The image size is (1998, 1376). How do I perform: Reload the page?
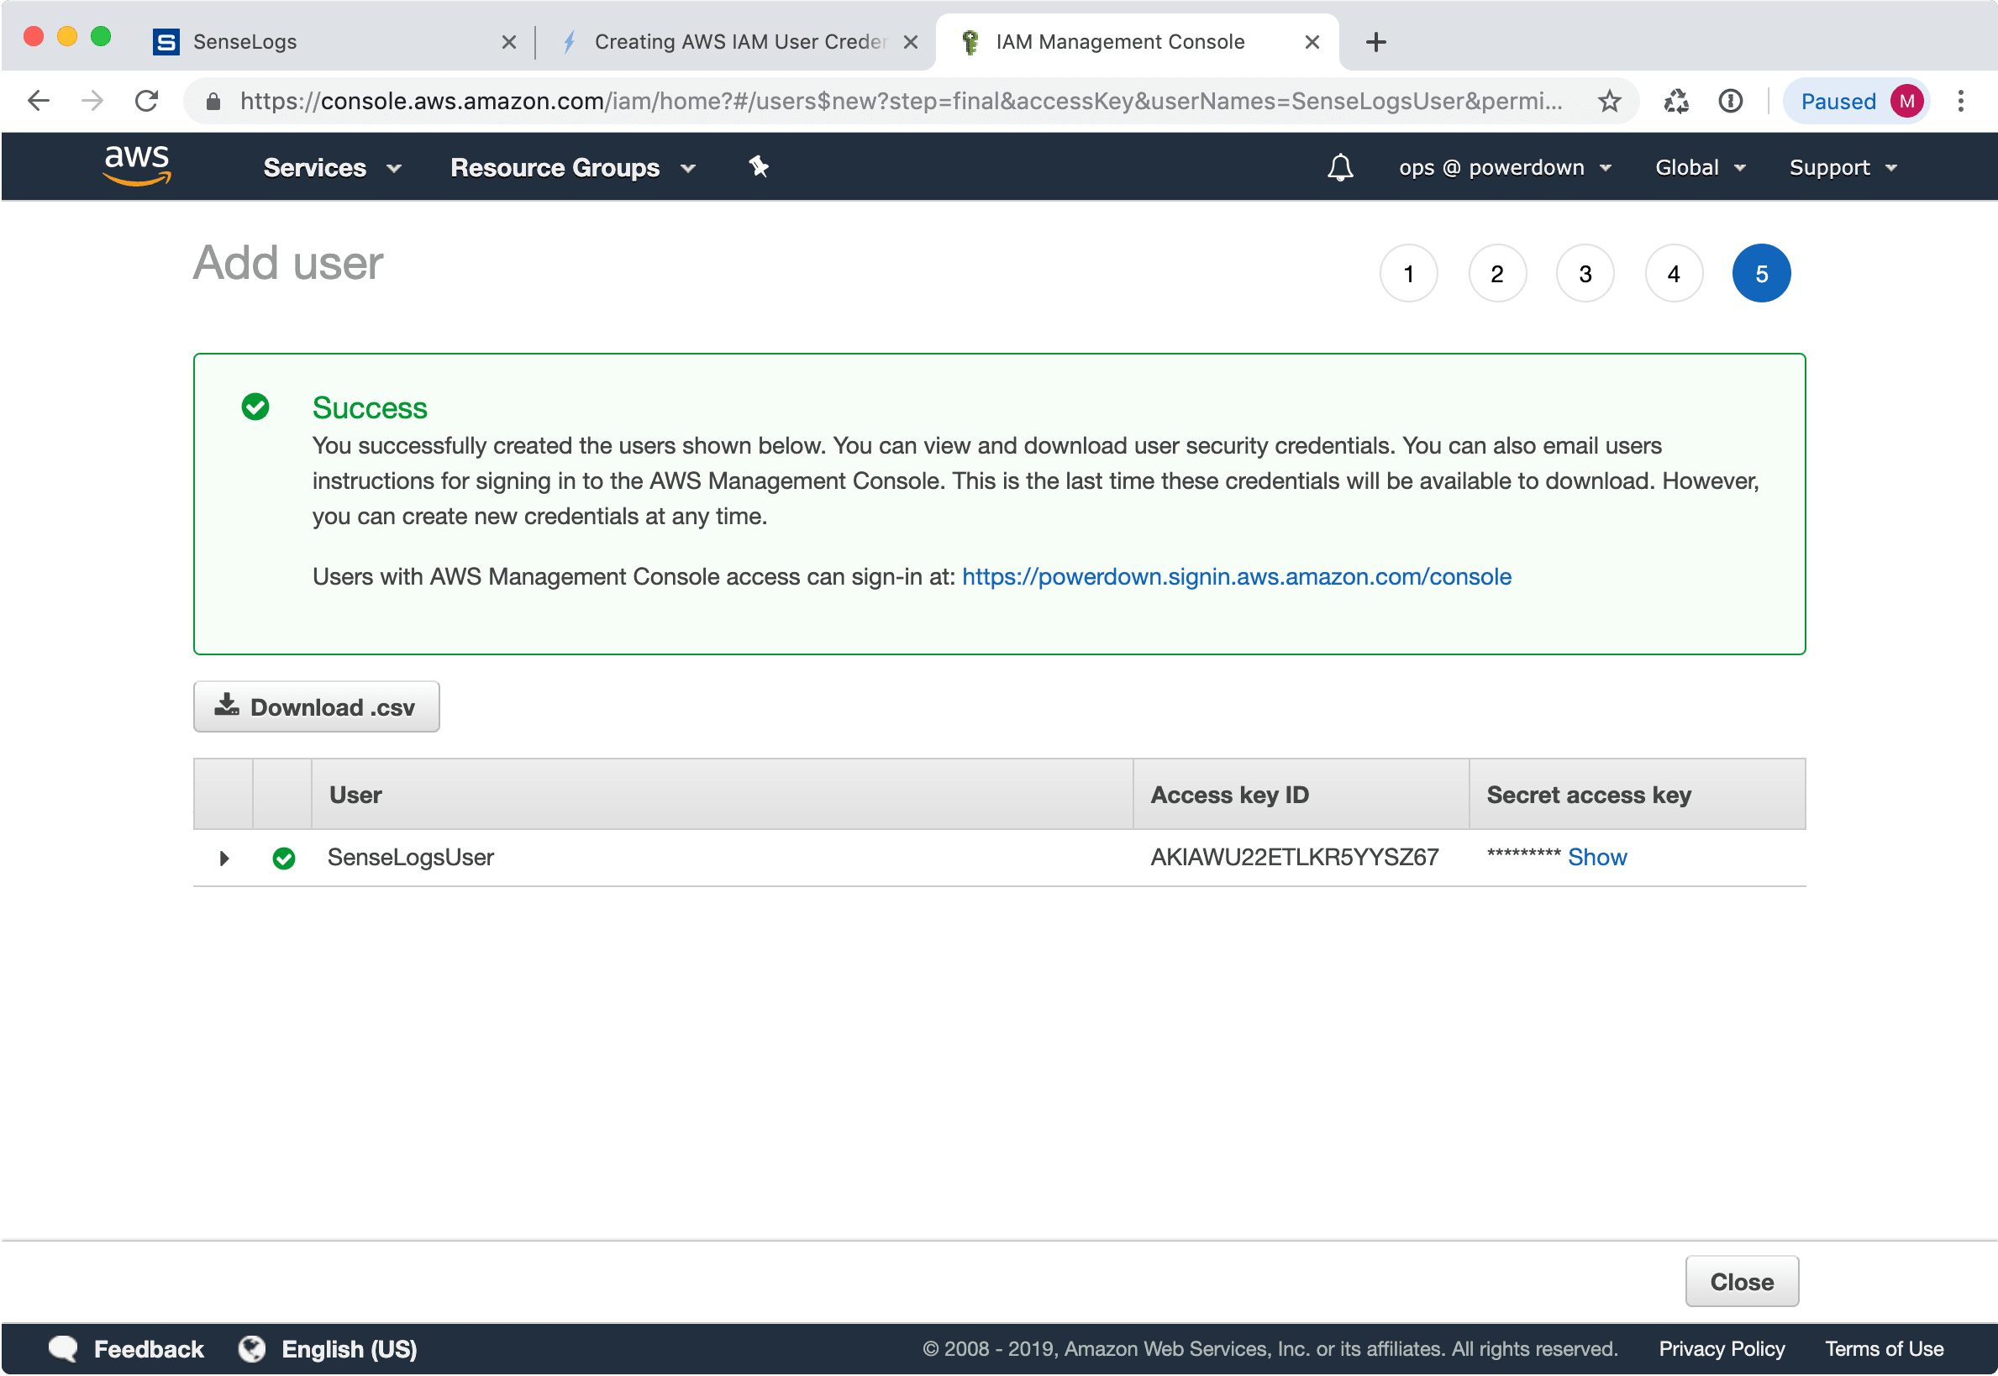[x=146, y=101]
